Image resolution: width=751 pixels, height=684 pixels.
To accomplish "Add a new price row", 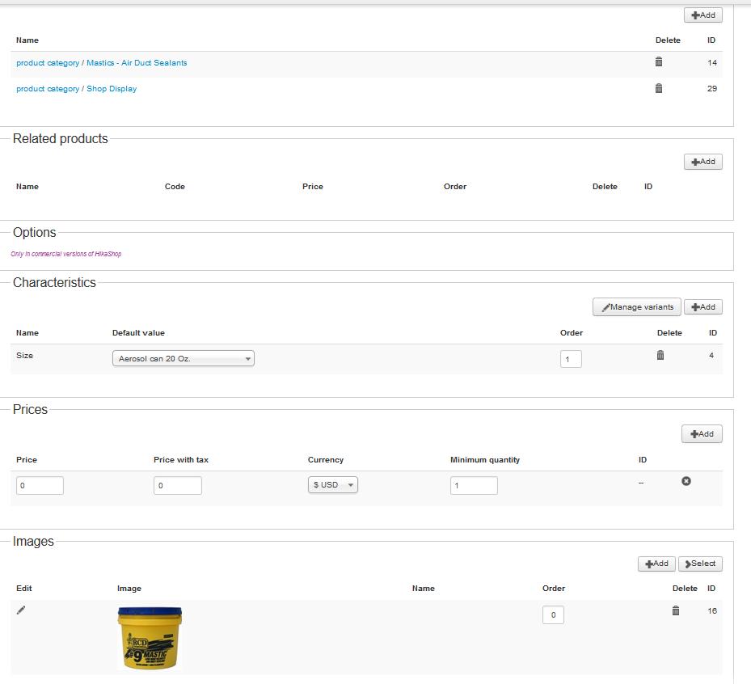I will coord(702,434).
